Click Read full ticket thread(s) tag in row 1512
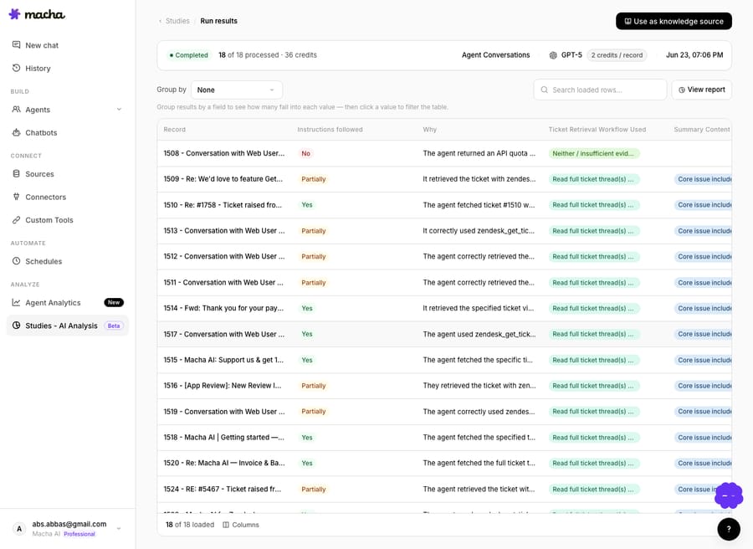The height and width of the screenshot is (549, 753). coord(593,257)
